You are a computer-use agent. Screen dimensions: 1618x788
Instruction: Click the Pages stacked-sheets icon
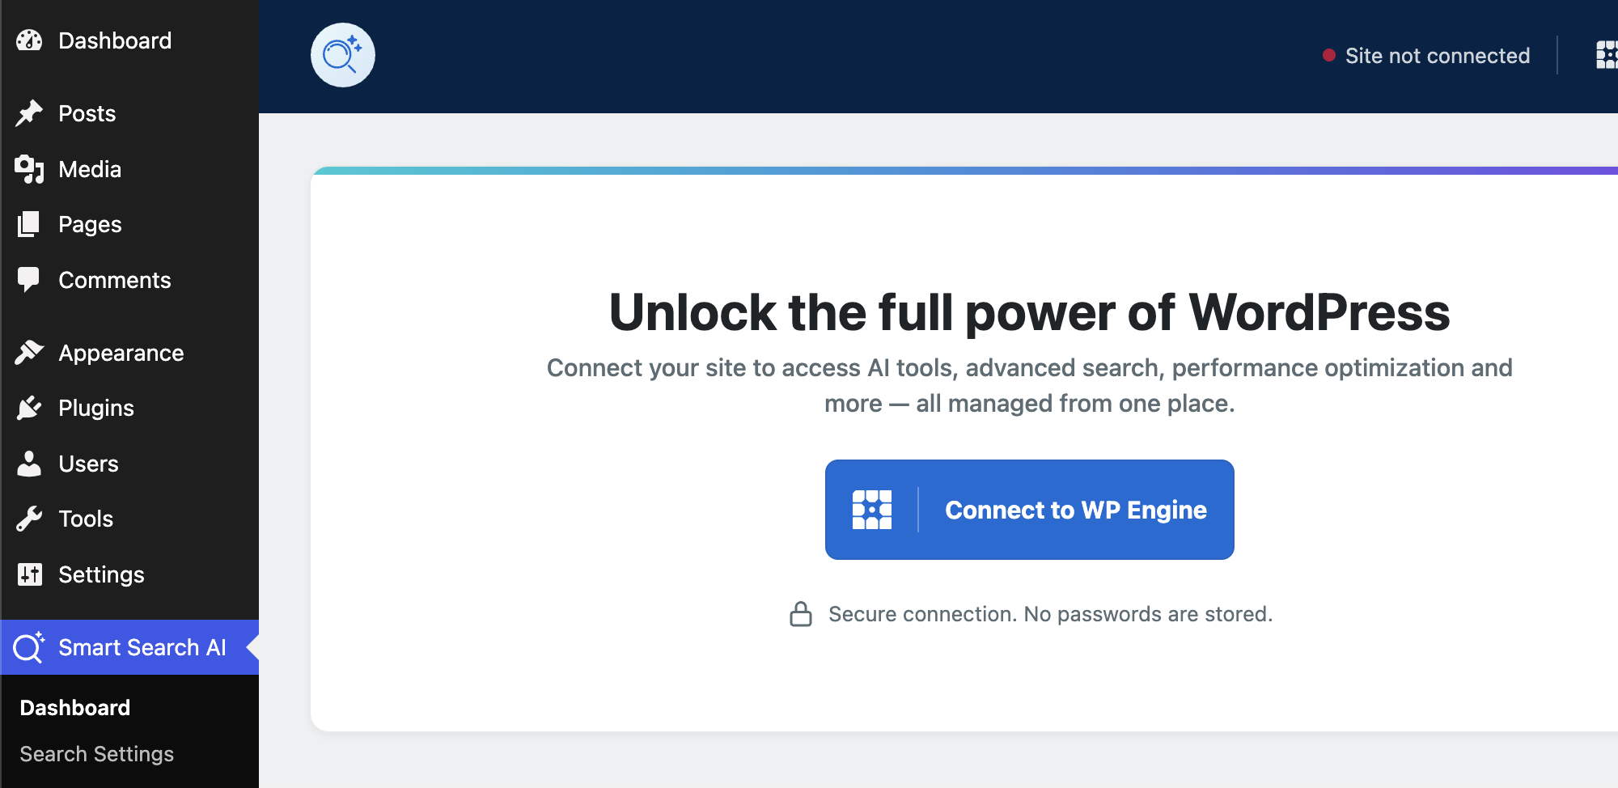29,224
